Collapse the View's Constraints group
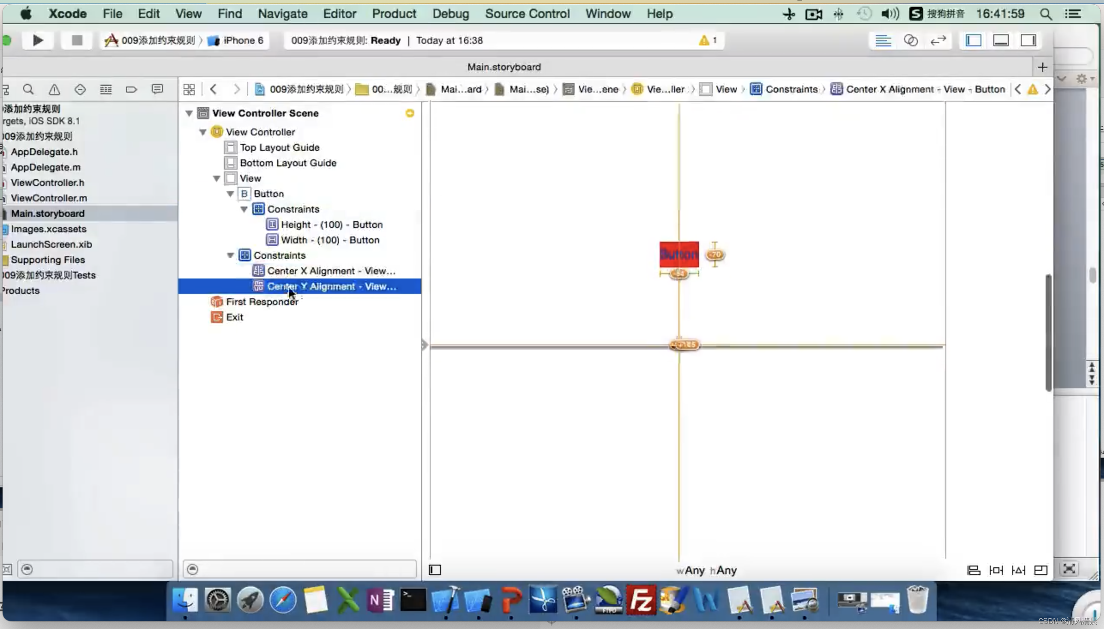The image size is (1104, 629). click(x=230, y=255)
